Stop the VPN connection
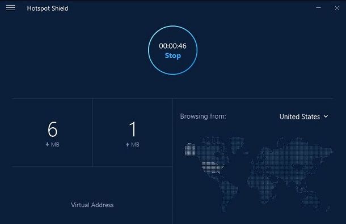Image resolution: width=346 pixels, height=224 pixels. pyautogui.click(x=173, y=55)
